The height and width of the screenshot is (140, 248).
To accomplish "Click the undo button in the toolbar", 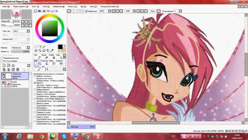I will point(69,11).
